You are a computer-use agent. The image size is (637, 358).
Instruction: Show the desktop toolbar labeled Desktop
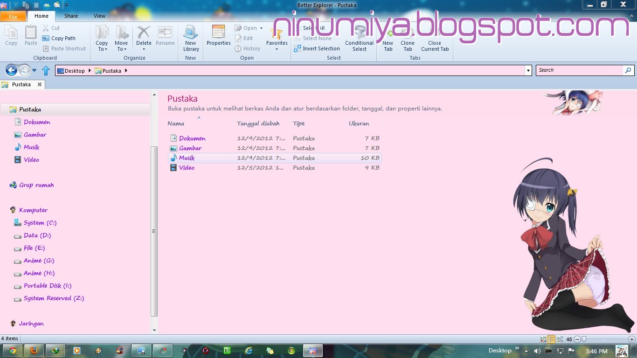click(500, 351)
